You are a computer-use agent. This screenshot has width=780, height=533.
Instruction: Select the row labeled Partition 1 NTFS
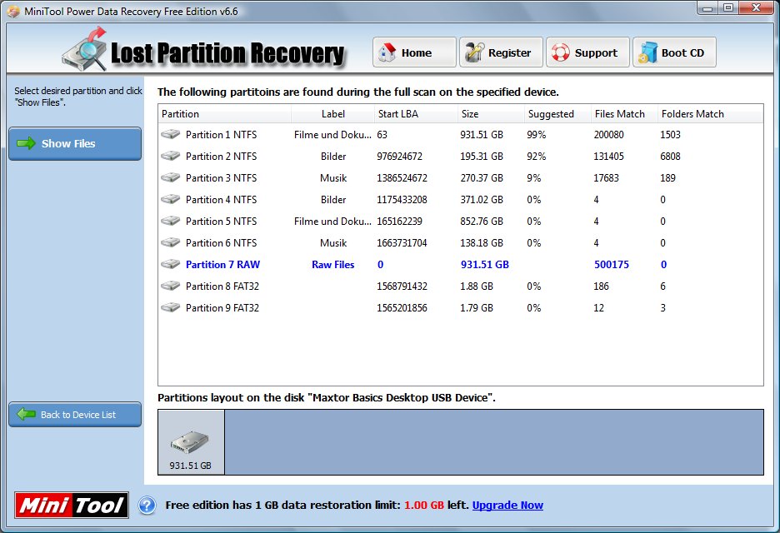[x=461, y=134]
